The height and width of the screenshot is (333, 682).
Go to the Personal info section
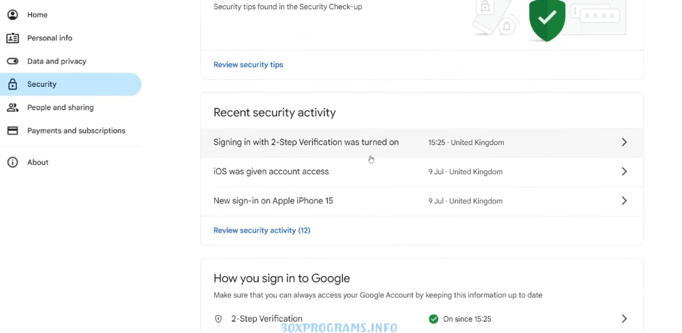point(50,38)
